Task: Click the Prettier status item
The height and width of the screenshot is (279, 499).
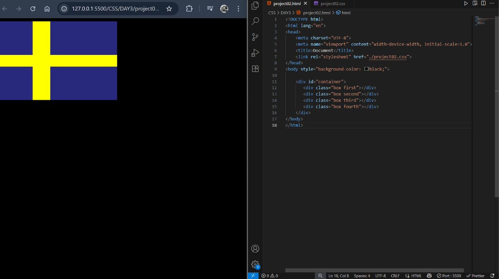Action: (x=475, y=276)
